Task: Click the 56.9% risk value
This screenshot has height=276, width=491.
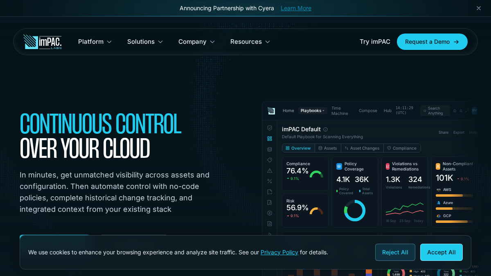Action: tap(297, 208)
